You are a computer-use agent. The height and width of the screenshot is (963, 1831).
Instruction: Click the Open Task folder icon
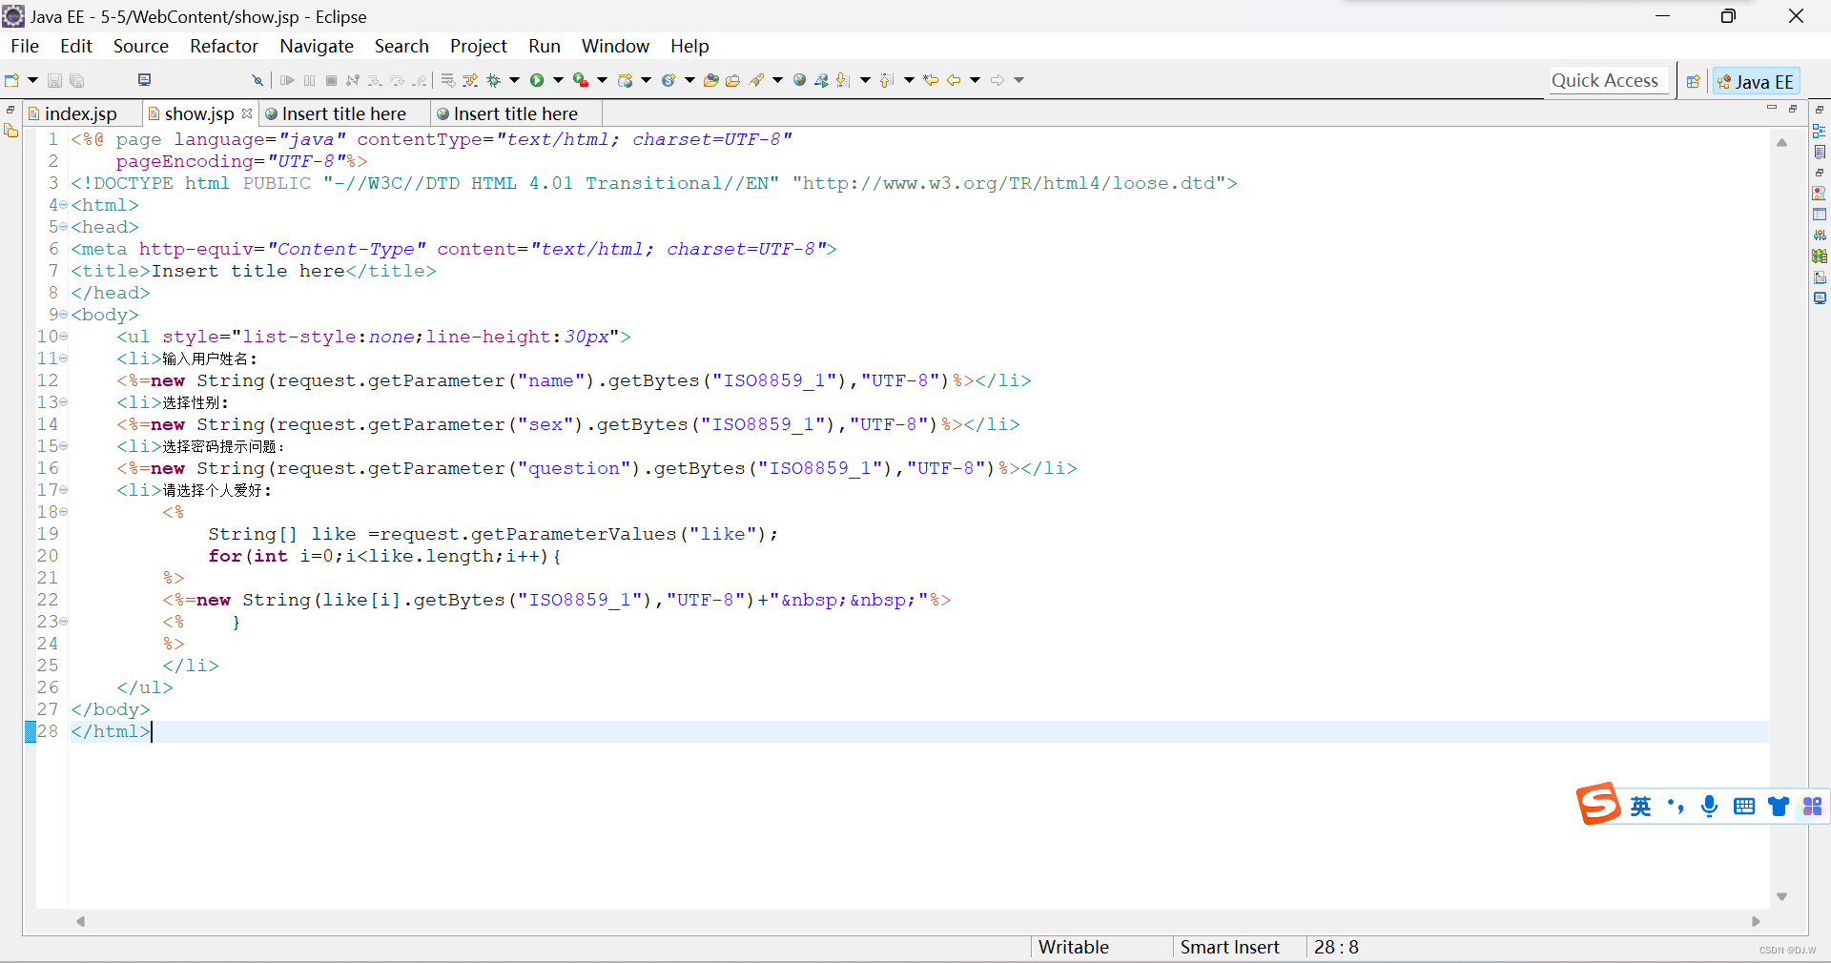tap(732, 80)
